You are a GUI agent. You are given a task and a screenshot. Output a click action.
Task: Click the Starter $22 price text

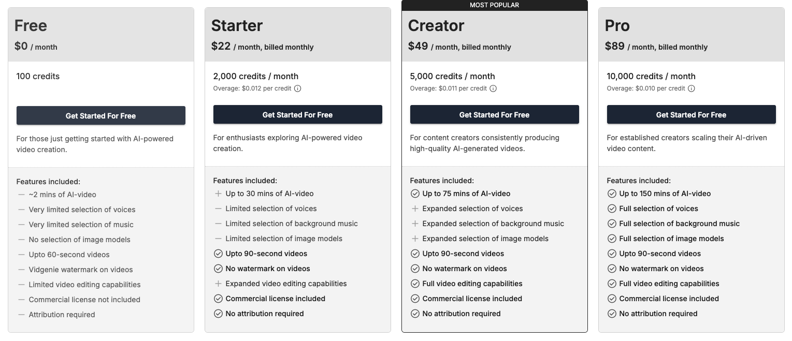pos(221,46)
